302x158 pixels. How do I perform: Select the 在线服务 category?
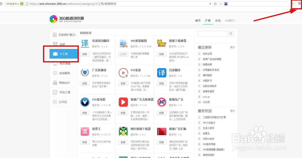point(63,73)
